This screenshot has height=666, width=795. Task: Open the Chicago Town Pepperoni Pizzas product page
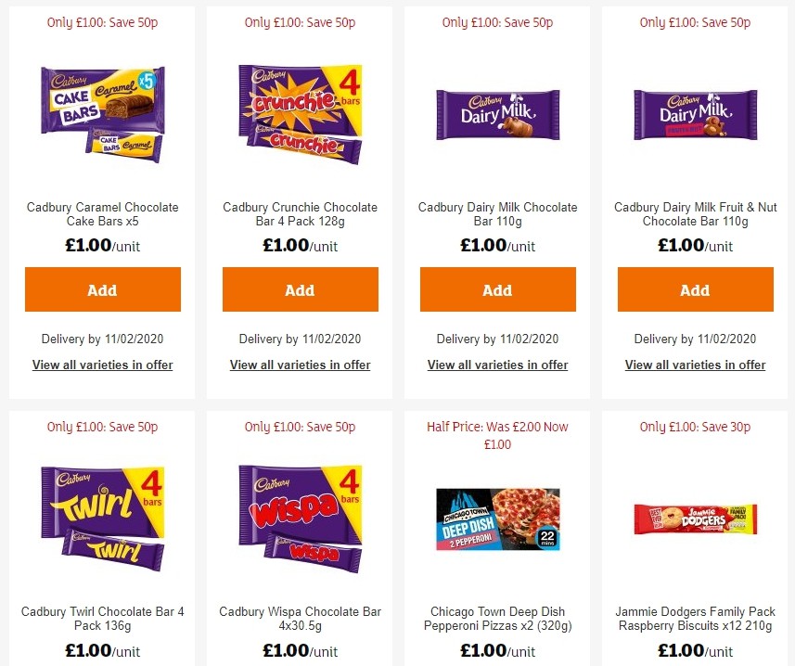(497, 619)
